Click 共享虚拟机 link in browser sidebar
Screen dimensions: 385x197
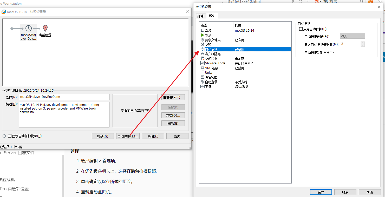[x=7, y=180]
